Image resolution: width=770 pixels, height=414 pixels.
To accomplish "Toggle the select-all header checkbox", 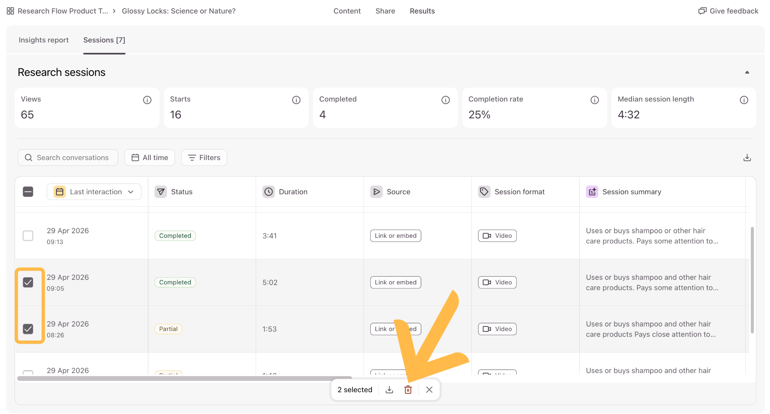I will tap(28, 192).
